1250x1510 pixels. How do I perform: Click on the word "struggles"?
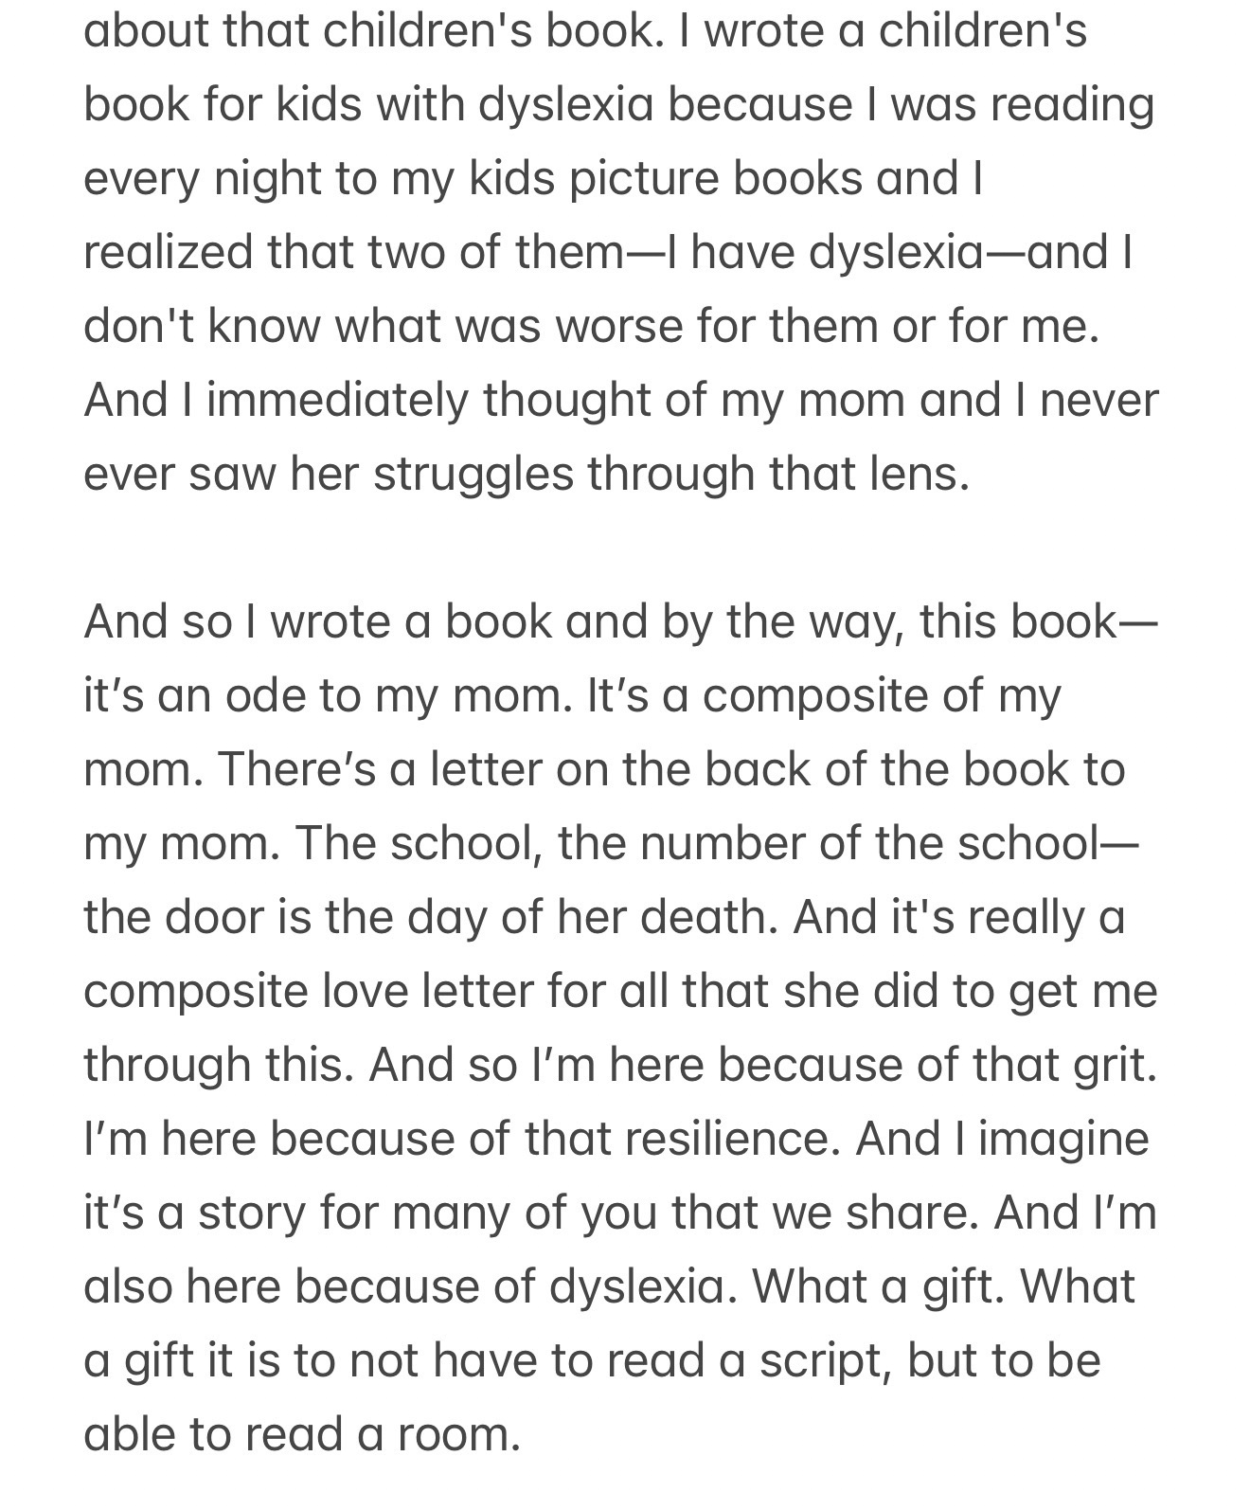473,473
